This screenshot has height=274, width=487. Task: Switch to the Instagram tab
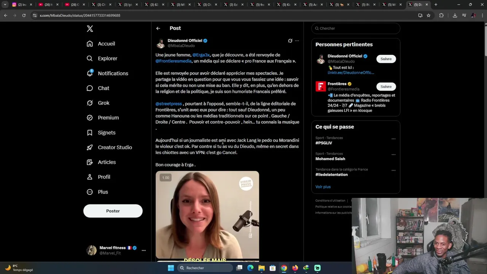(x=21, y=5)
